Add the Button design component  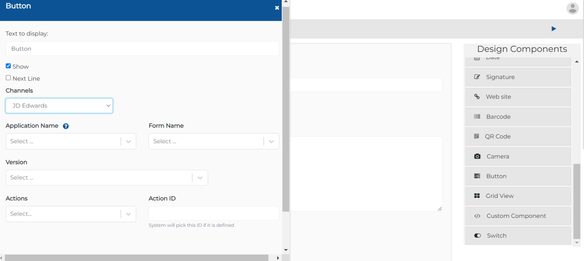518,176
